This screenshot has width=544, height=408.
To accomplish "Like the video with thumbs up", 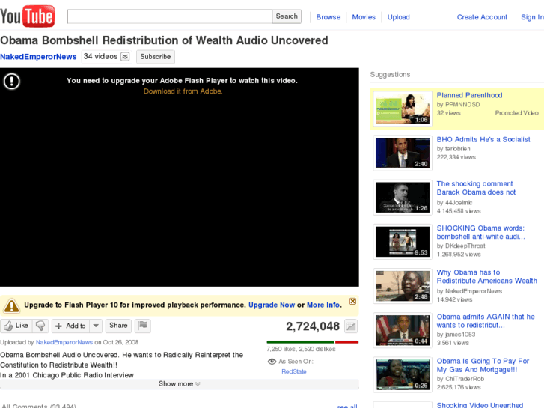I will (16, 326).
